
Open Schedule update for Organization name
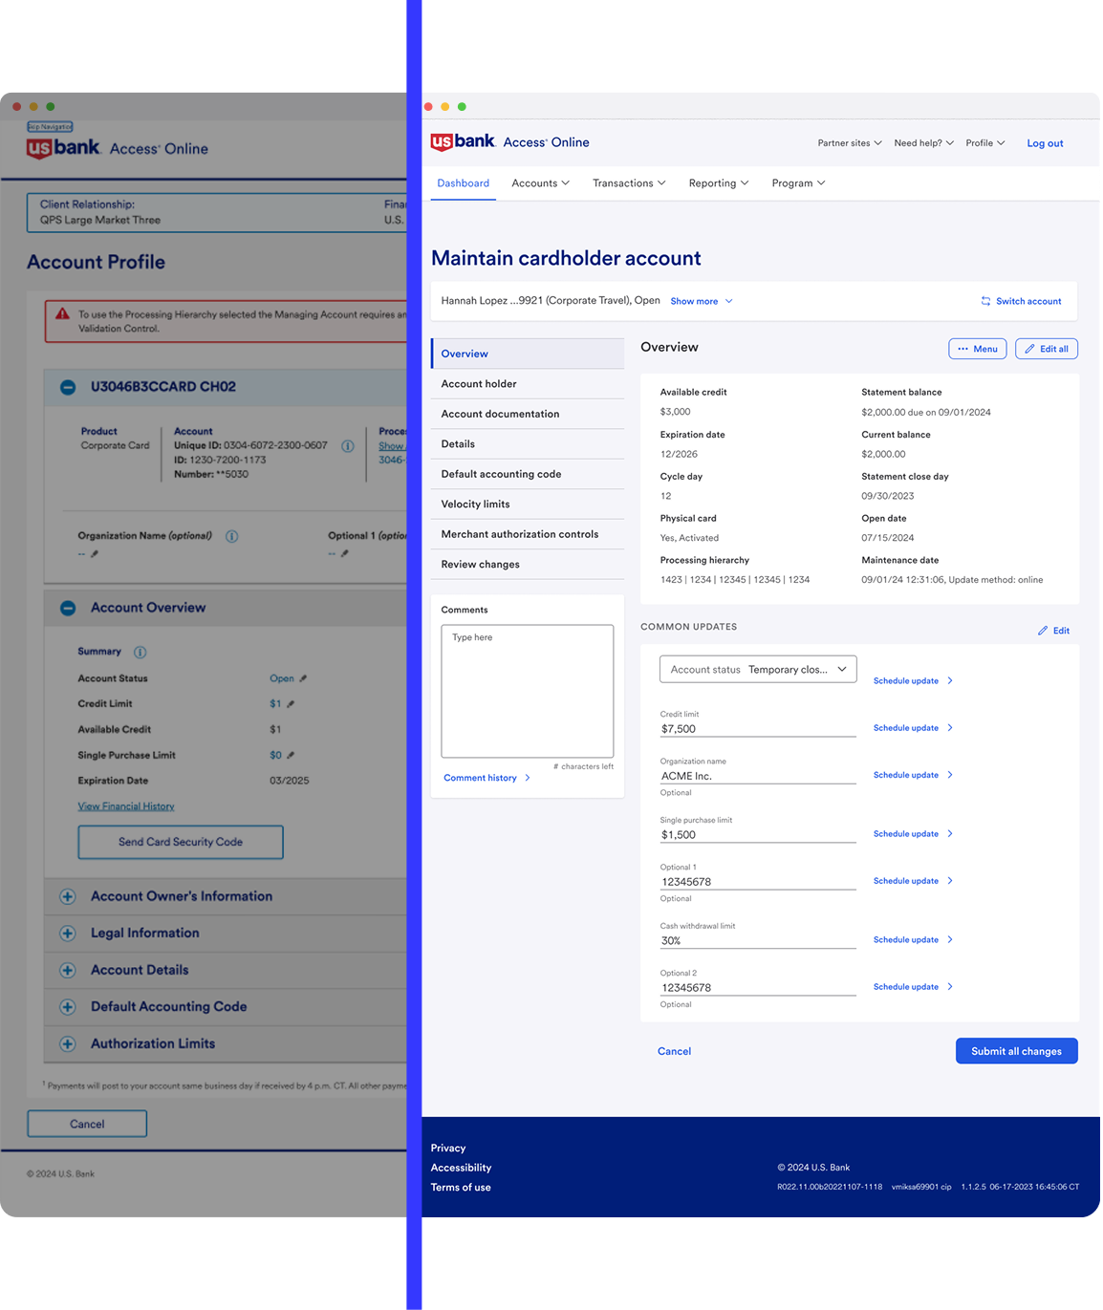(913, 775)
